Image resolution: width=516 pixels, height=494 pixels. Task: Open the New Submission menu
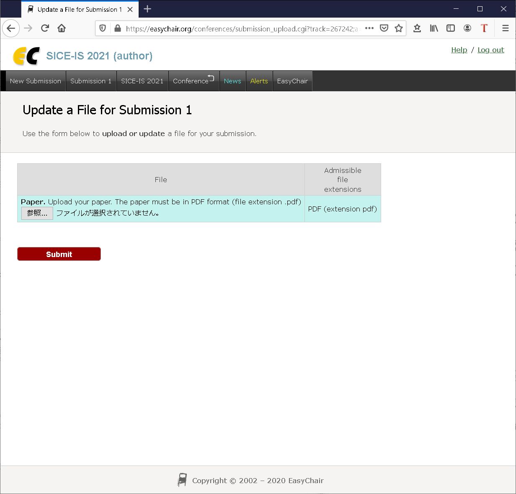click(36, 81)
